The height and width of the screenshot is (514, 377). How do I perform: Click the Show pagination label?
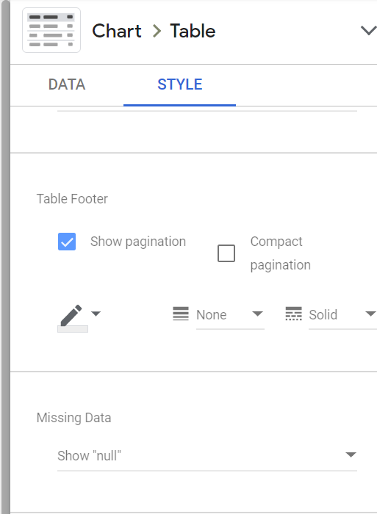[138, 242]
